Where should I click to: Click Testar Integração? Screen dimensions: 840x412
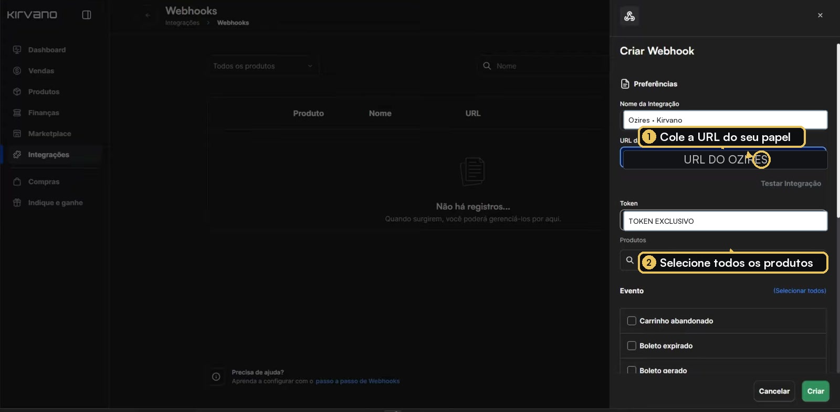[x=791, y=183]
